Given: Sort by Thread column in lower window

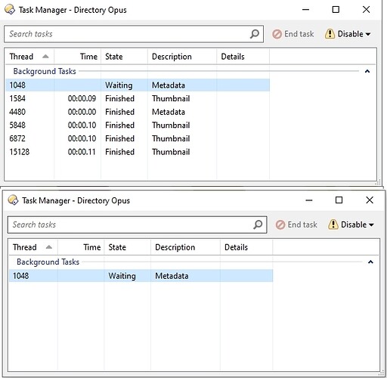Looking at the screenshot, I should point(33,247).
